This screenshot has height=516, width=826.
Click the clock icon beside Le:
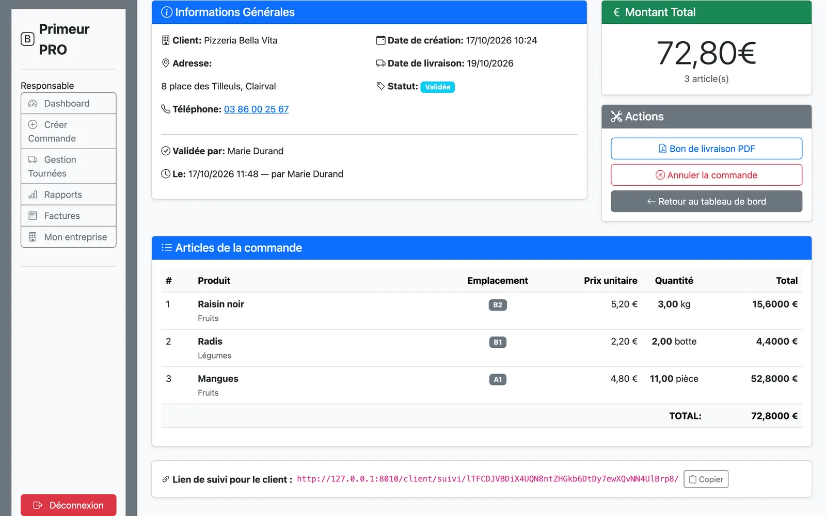166,174
